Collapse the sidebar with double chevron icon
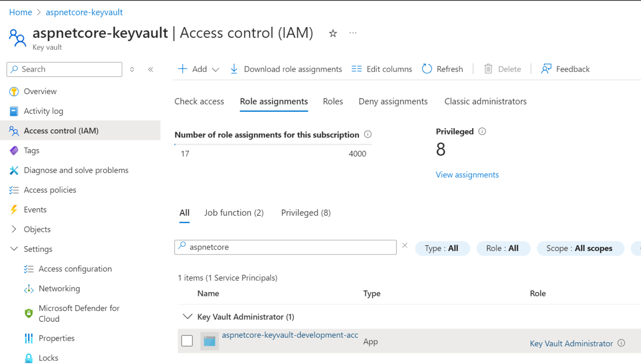Viewport: 641px width, 364px height. coord(150,69)
